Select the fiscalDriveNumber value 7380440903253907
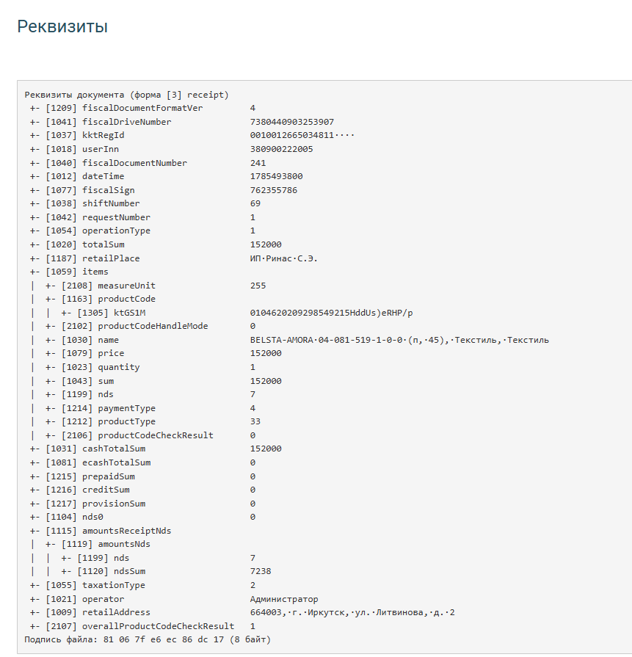The height and width of the screenshot is (657, 632). pos(292,122)
